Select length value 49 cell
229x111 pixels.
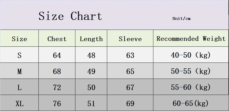(91, 71)
